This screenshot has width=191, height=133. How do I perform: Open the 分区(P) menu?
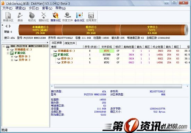click(34, 8)
